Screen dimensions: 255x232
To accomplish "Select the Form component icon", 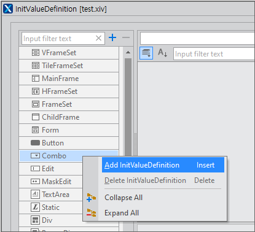I will click(x=36, y=130).
